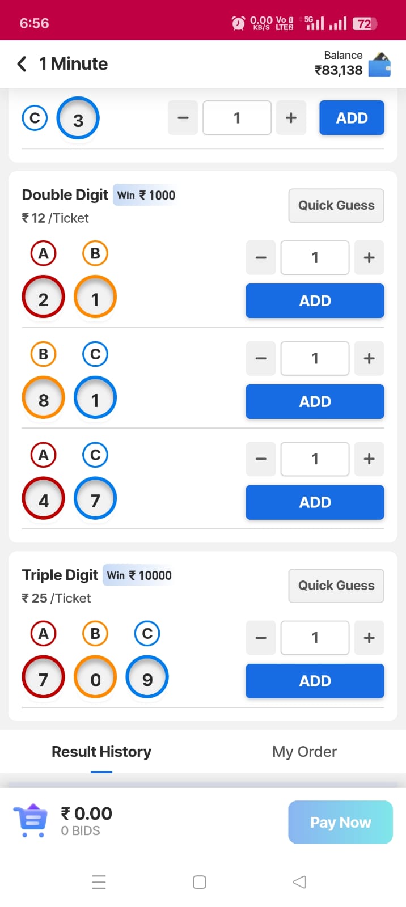
Task: Decrease quantity for single digit C row
Action: click(x=183, y=118)
